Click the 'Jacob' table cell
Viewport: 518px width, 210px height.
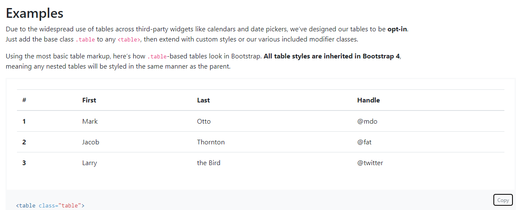coord(91,142)
